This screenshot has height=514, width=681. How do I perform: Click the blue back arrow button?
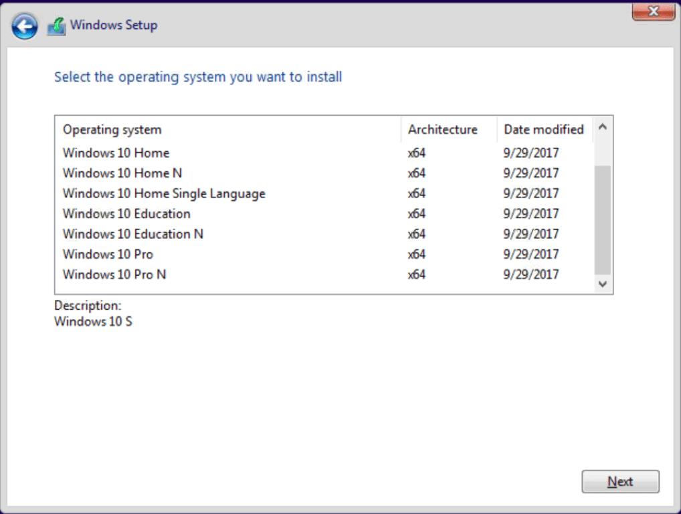pos(25,26)
